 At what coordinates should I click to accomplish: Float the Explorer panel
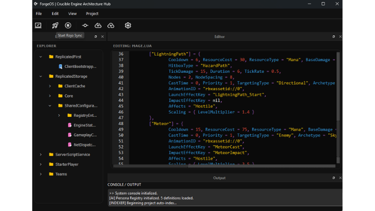(96, 36)
